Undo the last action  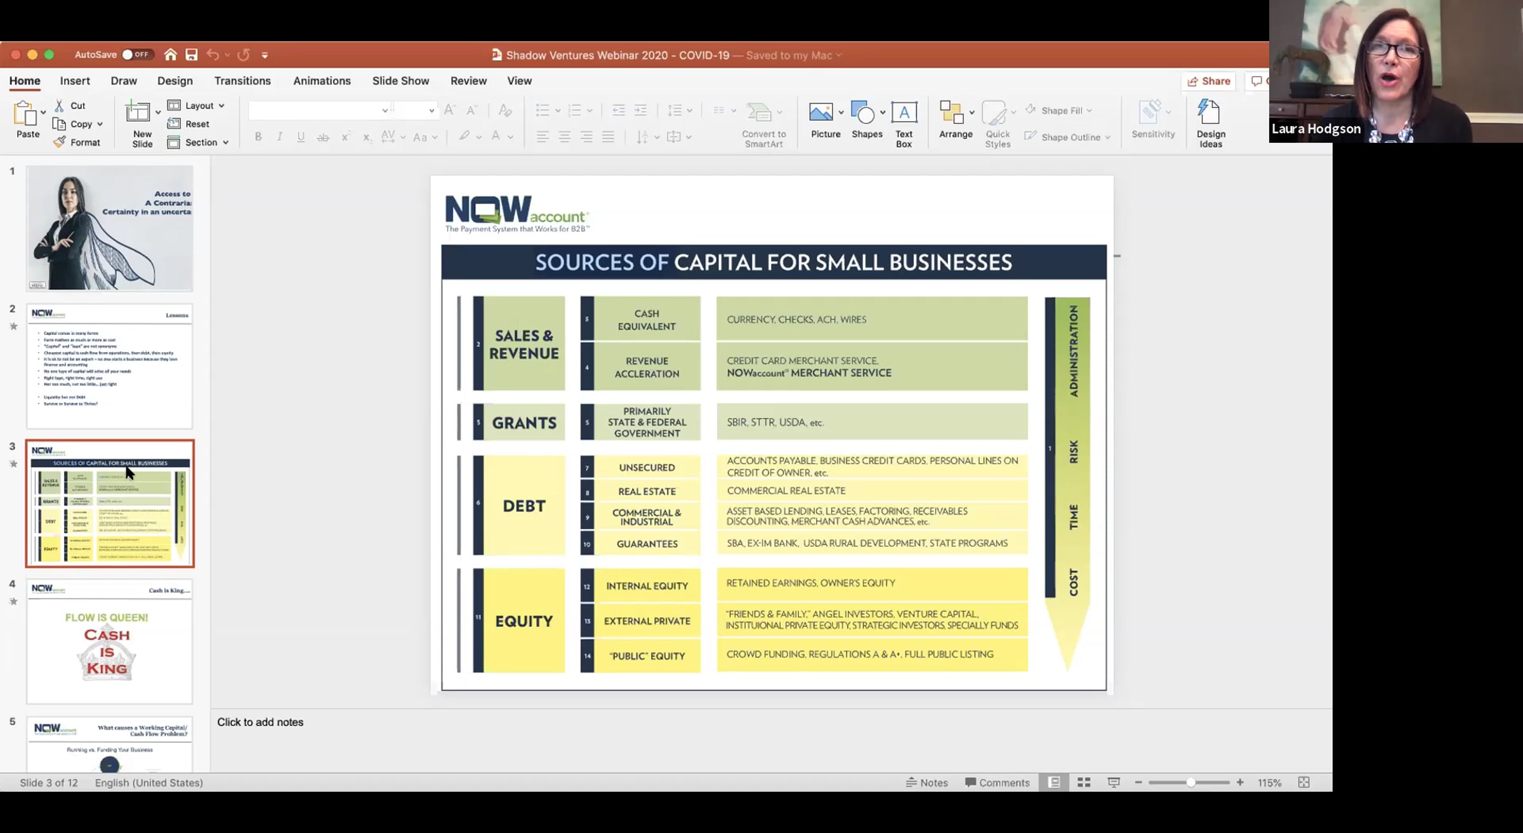click(x=213, y=55)
